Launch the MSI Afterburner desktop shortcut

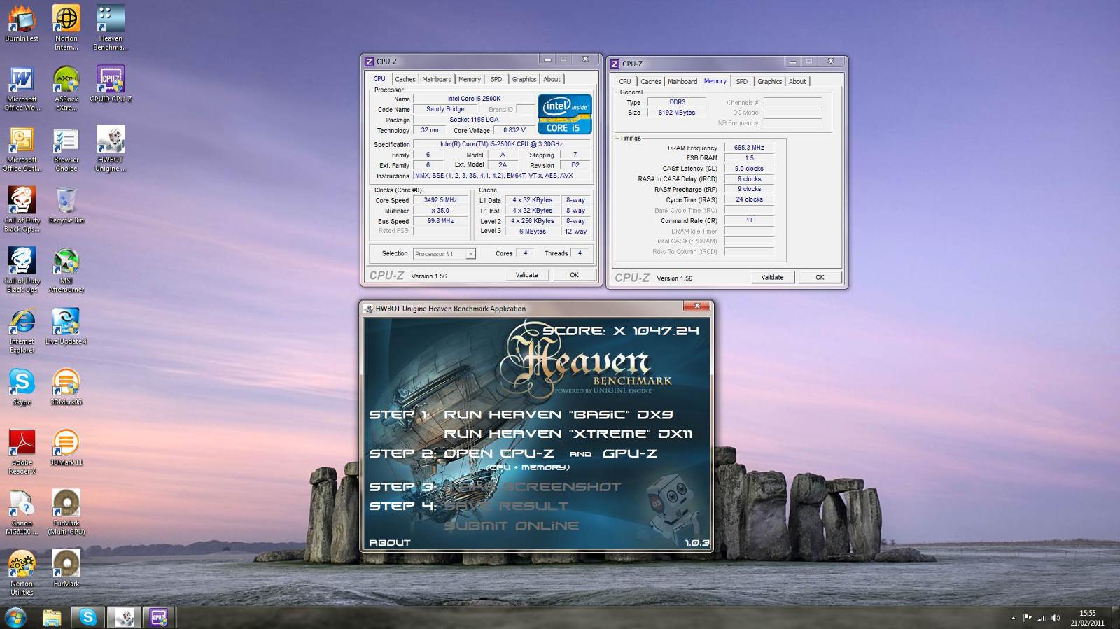pyautogui.click(x=66, y=270)
